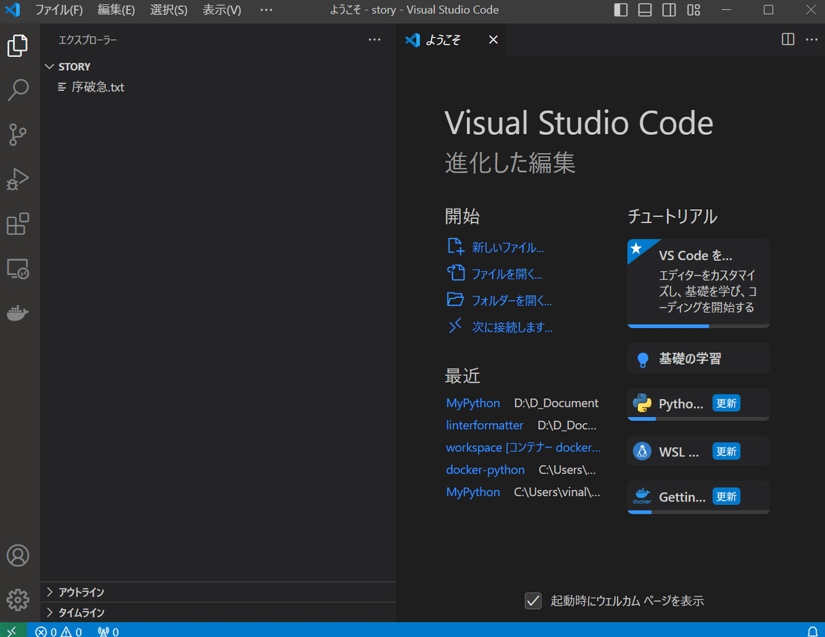Viewport: 825px width, 637px height.
Task: Open the Search view icon
Action: coord(18,89)
